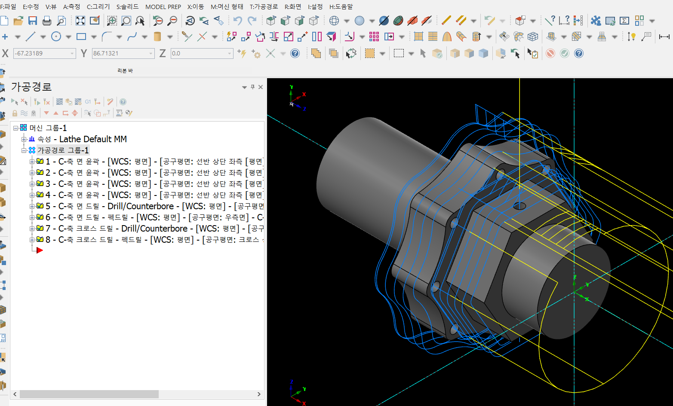
Task: Toggle selection checkmark on operation 8 folder
Action: pyautogui.click(x=40, y=240)
